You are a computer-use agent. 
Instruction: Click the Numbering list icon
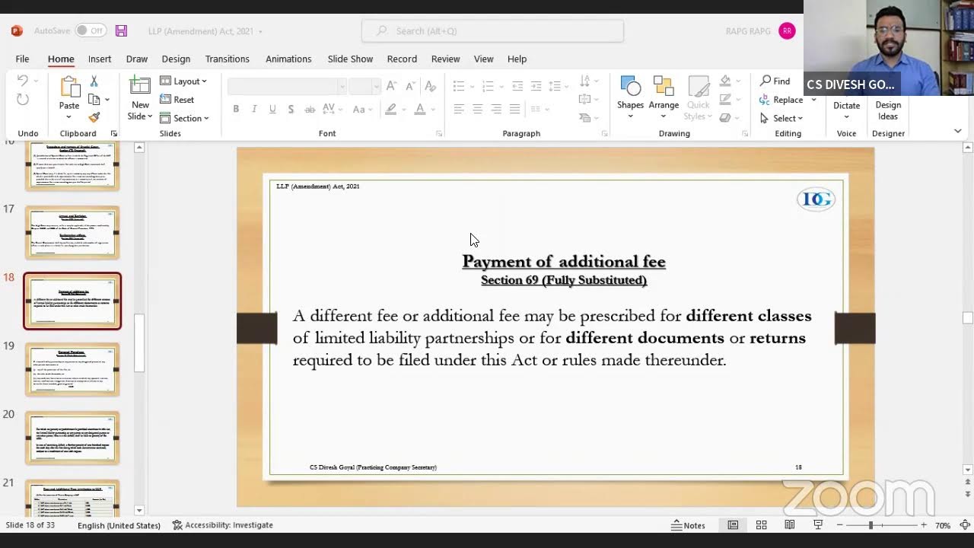pyautogui.click(x=488, y=86)
